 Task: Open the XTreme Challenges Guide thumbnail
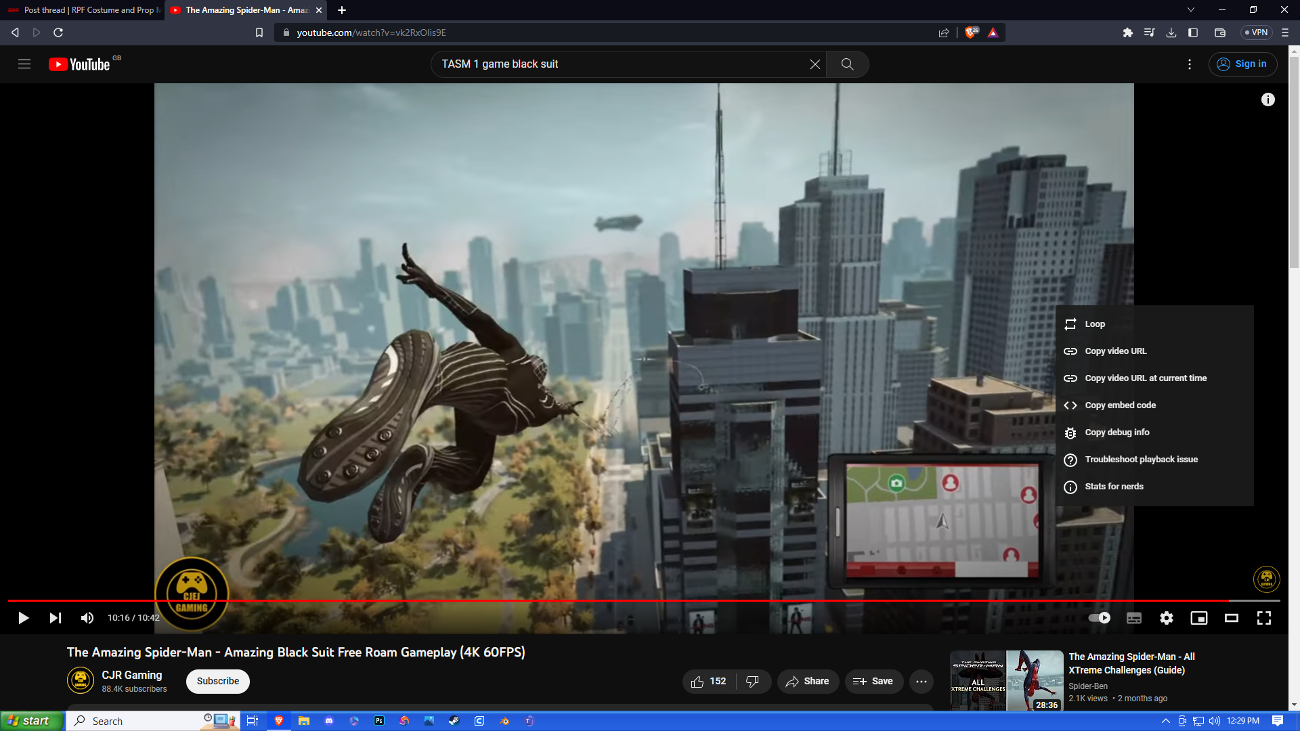1006,680
